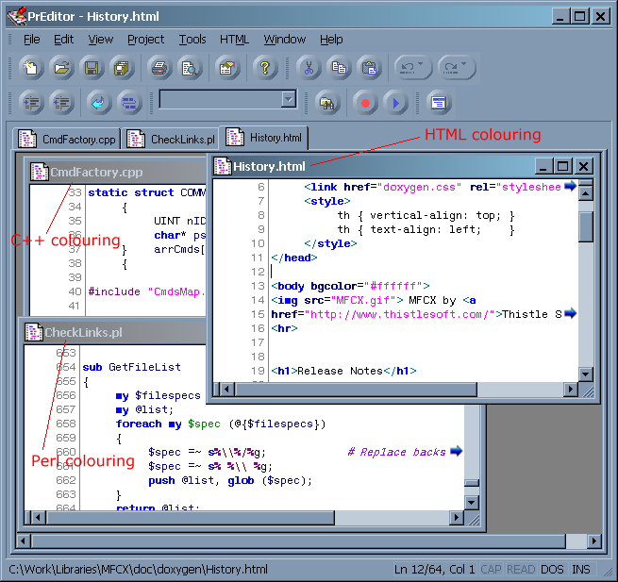
Task: Save all files with stacked floppies icon
Action: pyautogui.click(x=122, y=68)
